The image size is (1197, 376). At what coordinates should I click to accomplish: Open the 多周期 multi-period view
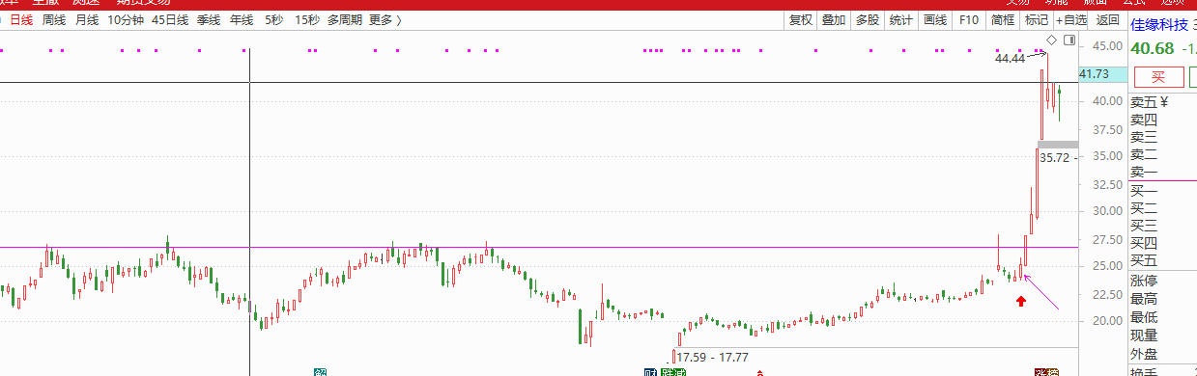[x=345, y=19]
